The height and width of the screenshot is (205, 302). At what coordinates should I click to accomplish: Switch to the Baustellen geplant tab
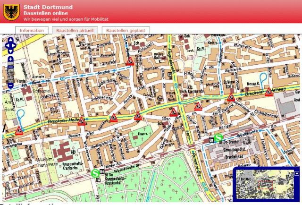pyautogui.click(x=126, y=31)
